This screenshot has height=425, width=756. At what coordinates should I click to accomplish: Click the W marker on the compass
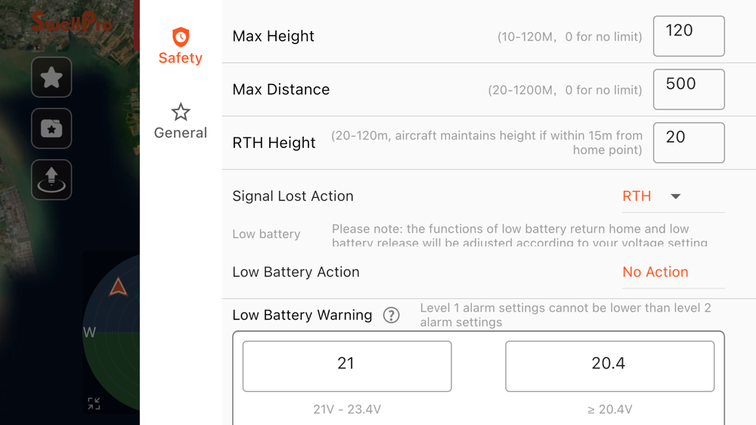coord(89,332)
